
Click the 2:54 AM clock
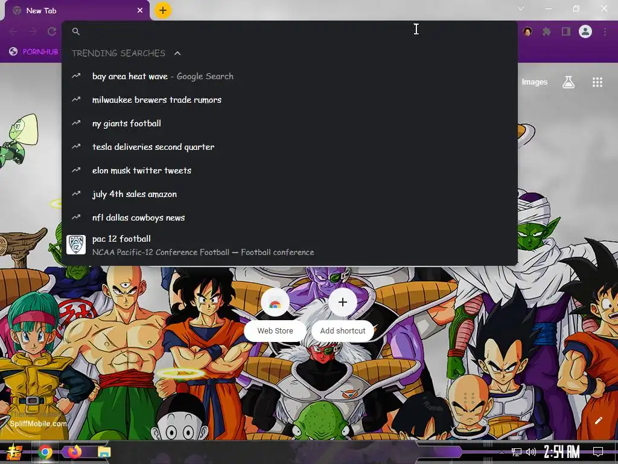562,452
